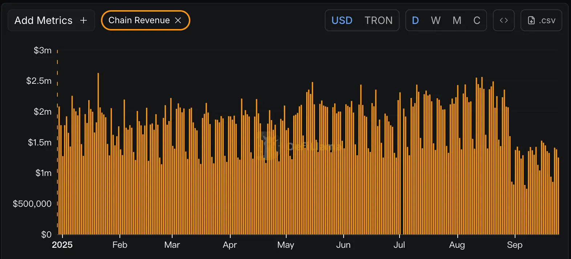Select the daily (D) interval
The width and height of the screenshot is (571, 259).
(x=416, y=20)
